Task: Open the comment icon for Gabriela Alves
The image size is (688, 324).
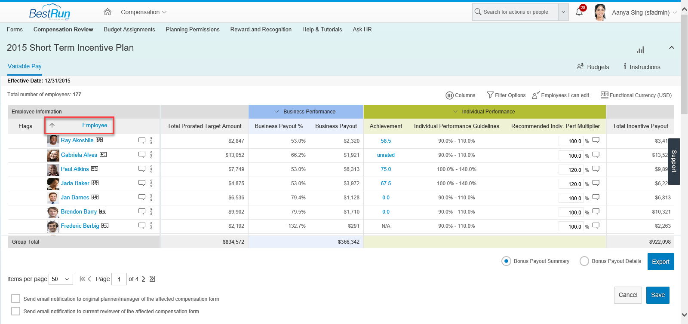Action: point(142,155)
